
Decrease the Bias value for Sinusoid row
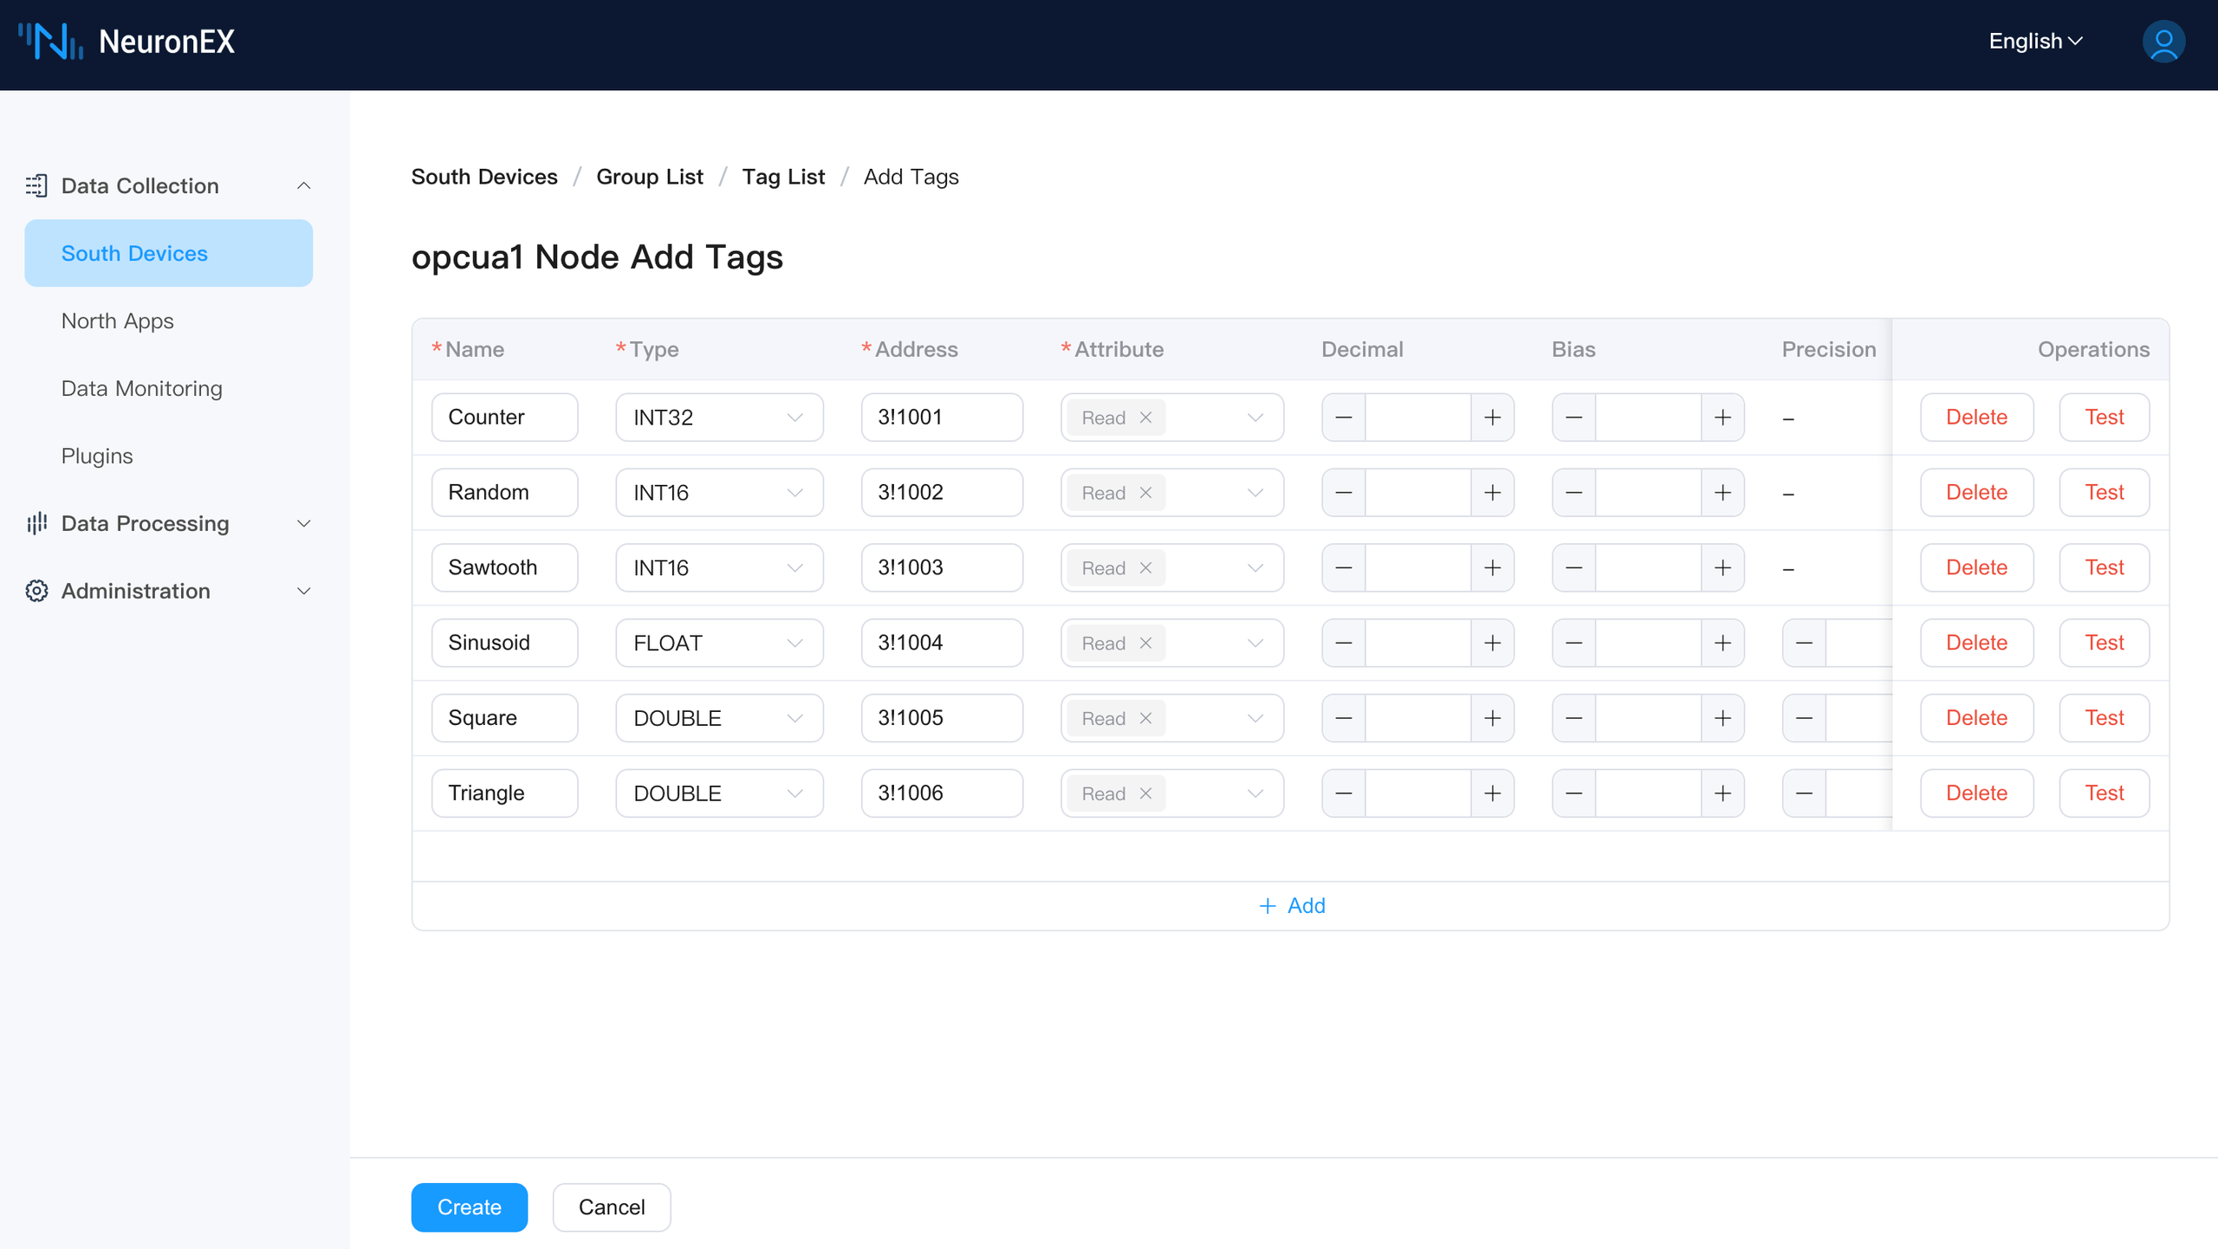pyautogui.click(x=1573, y=643)
